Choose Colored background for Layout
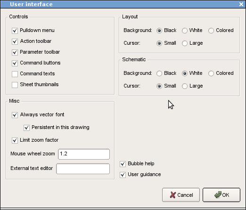The height and width of the screenshot is (210, 246). 211,31
